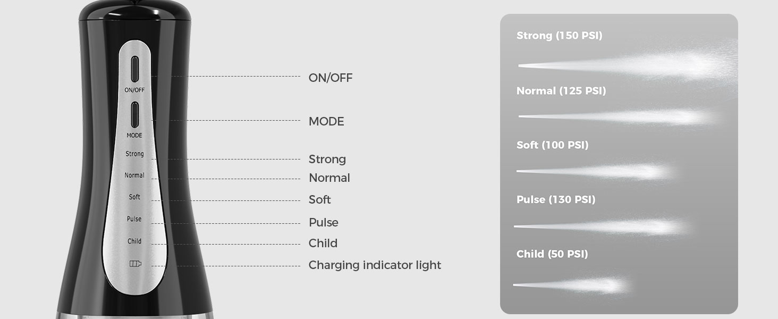Click the "Normal (125 PSI)" heading

[561, 91]
